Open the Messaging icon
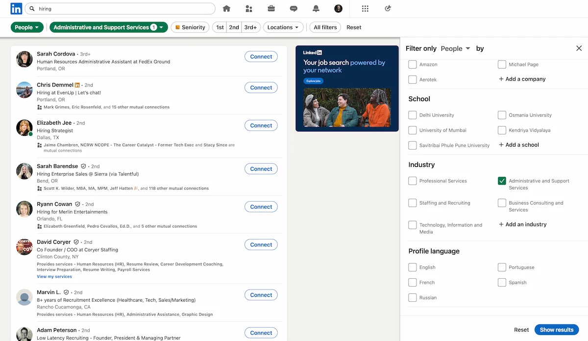The image size is (588, 341). click(294, 8)
